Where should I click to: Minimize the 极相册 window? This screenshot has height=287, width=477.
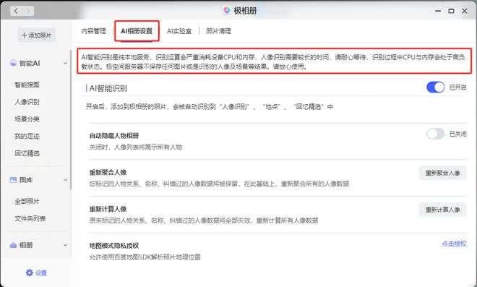point(438,11)
